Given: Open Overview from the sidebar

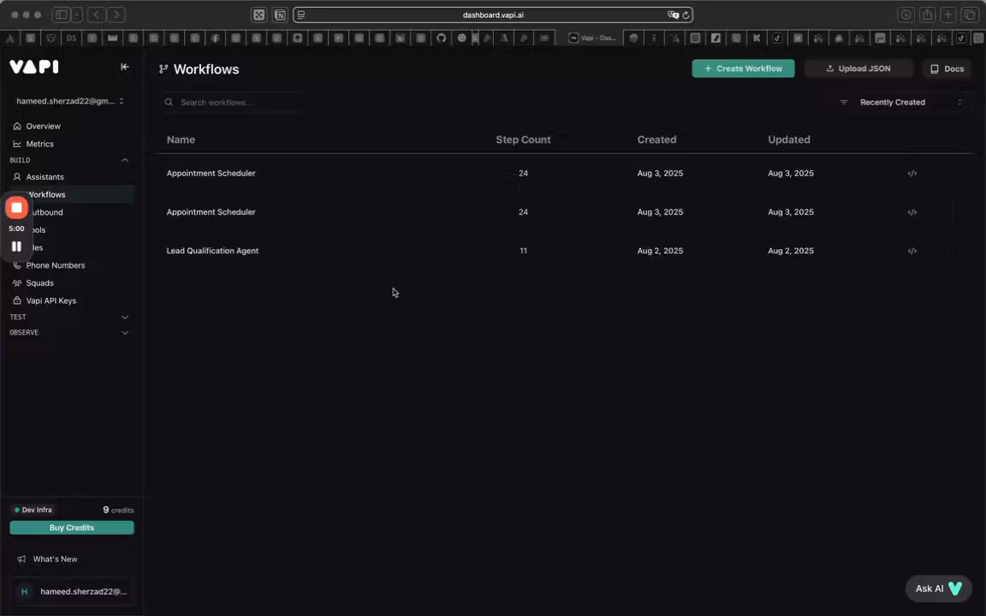Looking at the screenshot, I should click(x=43, y=127).
